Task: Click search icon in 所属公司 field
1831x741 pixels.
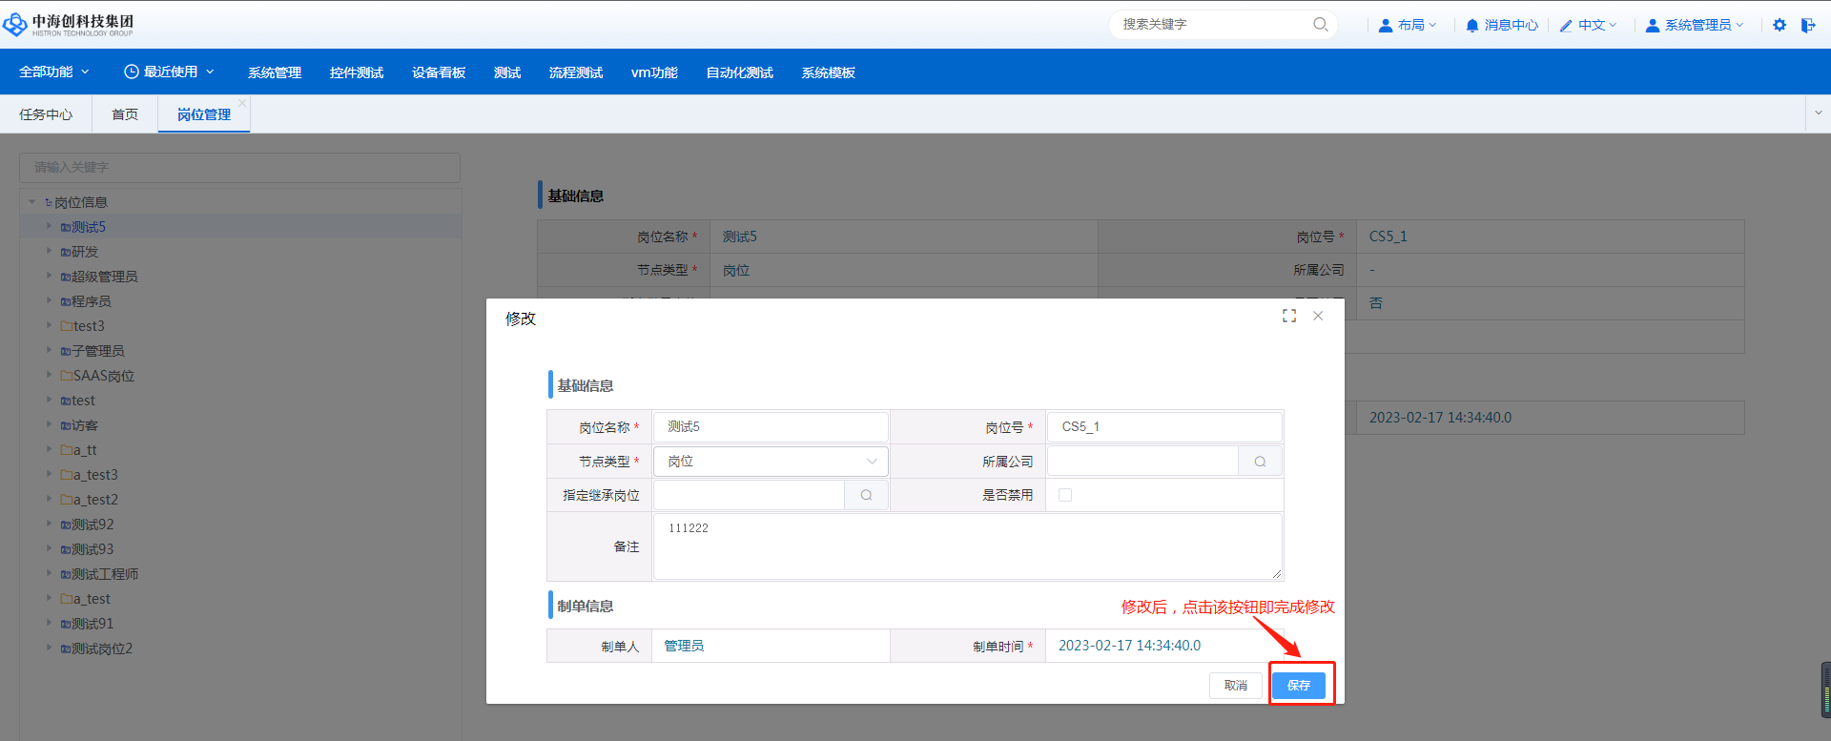Action: tap(1260, 462)
